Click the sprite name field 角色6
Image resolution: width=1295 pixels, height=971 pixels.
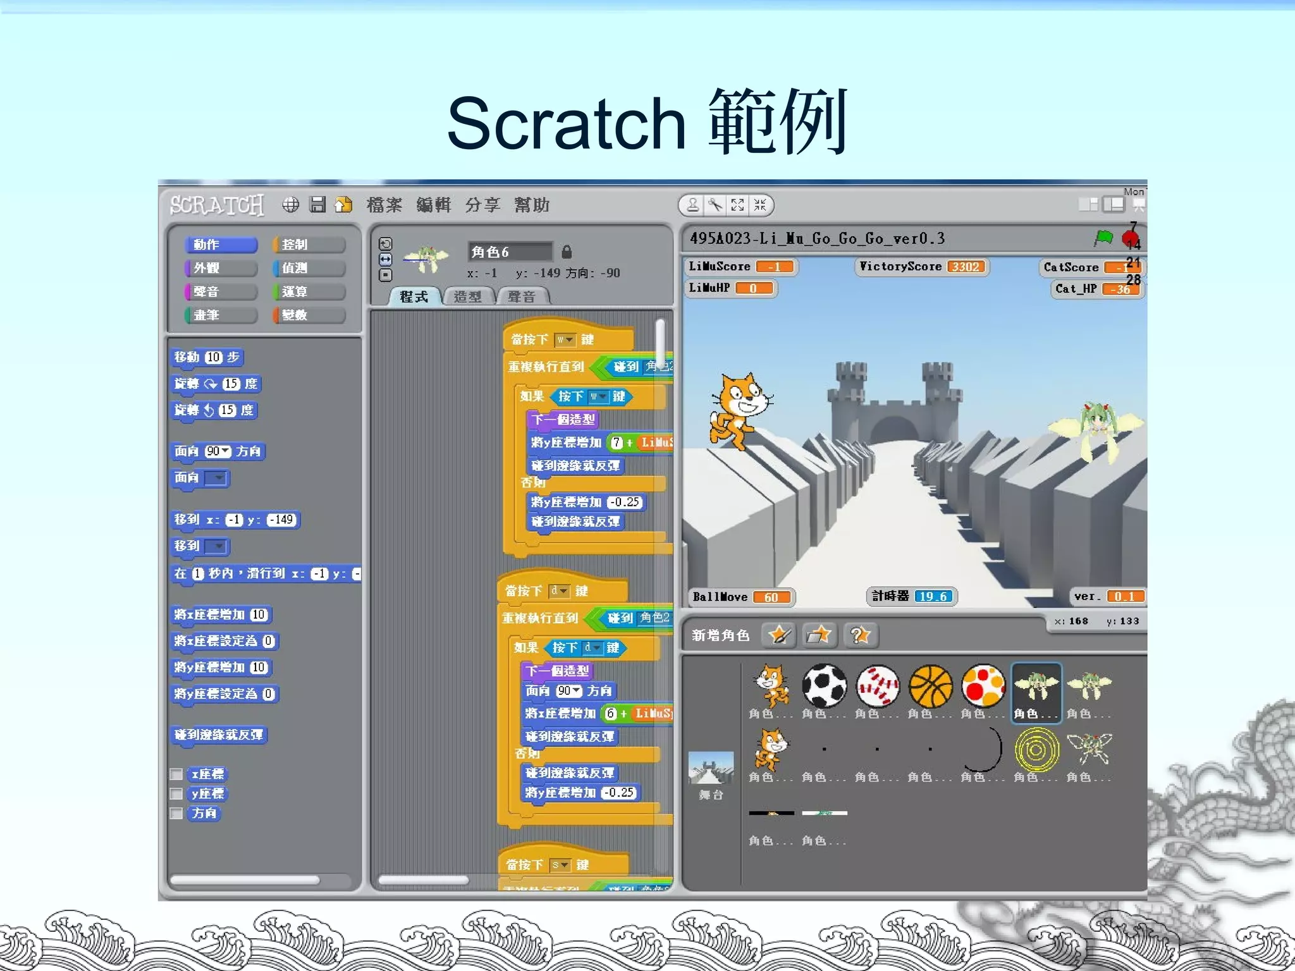coord(510,252)
